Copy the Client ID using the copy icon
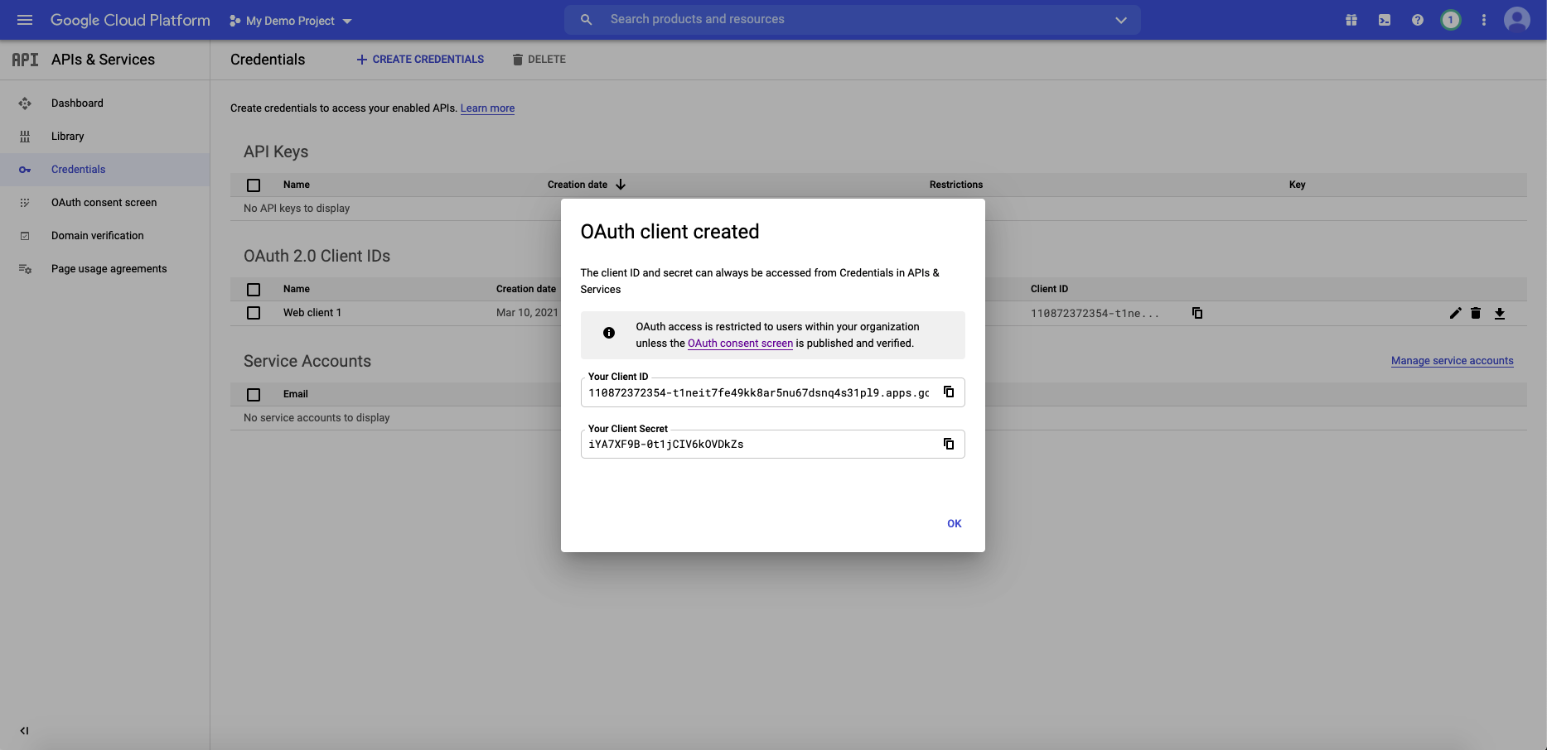The height and width of the screenshot is (750, 1547). [948, 392]
